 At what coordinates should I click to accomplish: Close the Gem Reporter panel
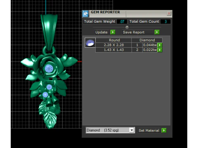tap(169, 14)
